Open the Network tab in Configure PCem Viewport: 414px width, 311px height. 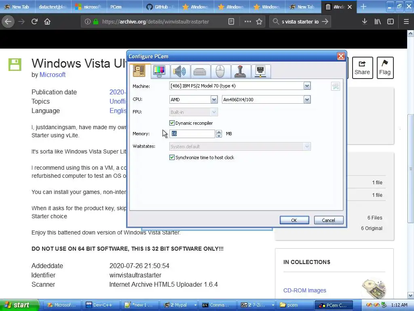click(260, 71)
